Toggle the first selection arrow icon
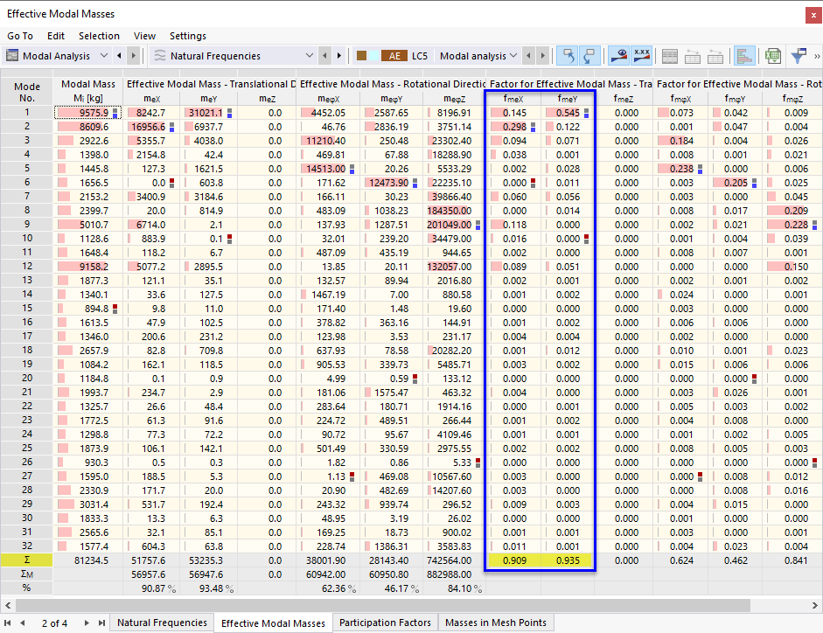 coord(567,56)
